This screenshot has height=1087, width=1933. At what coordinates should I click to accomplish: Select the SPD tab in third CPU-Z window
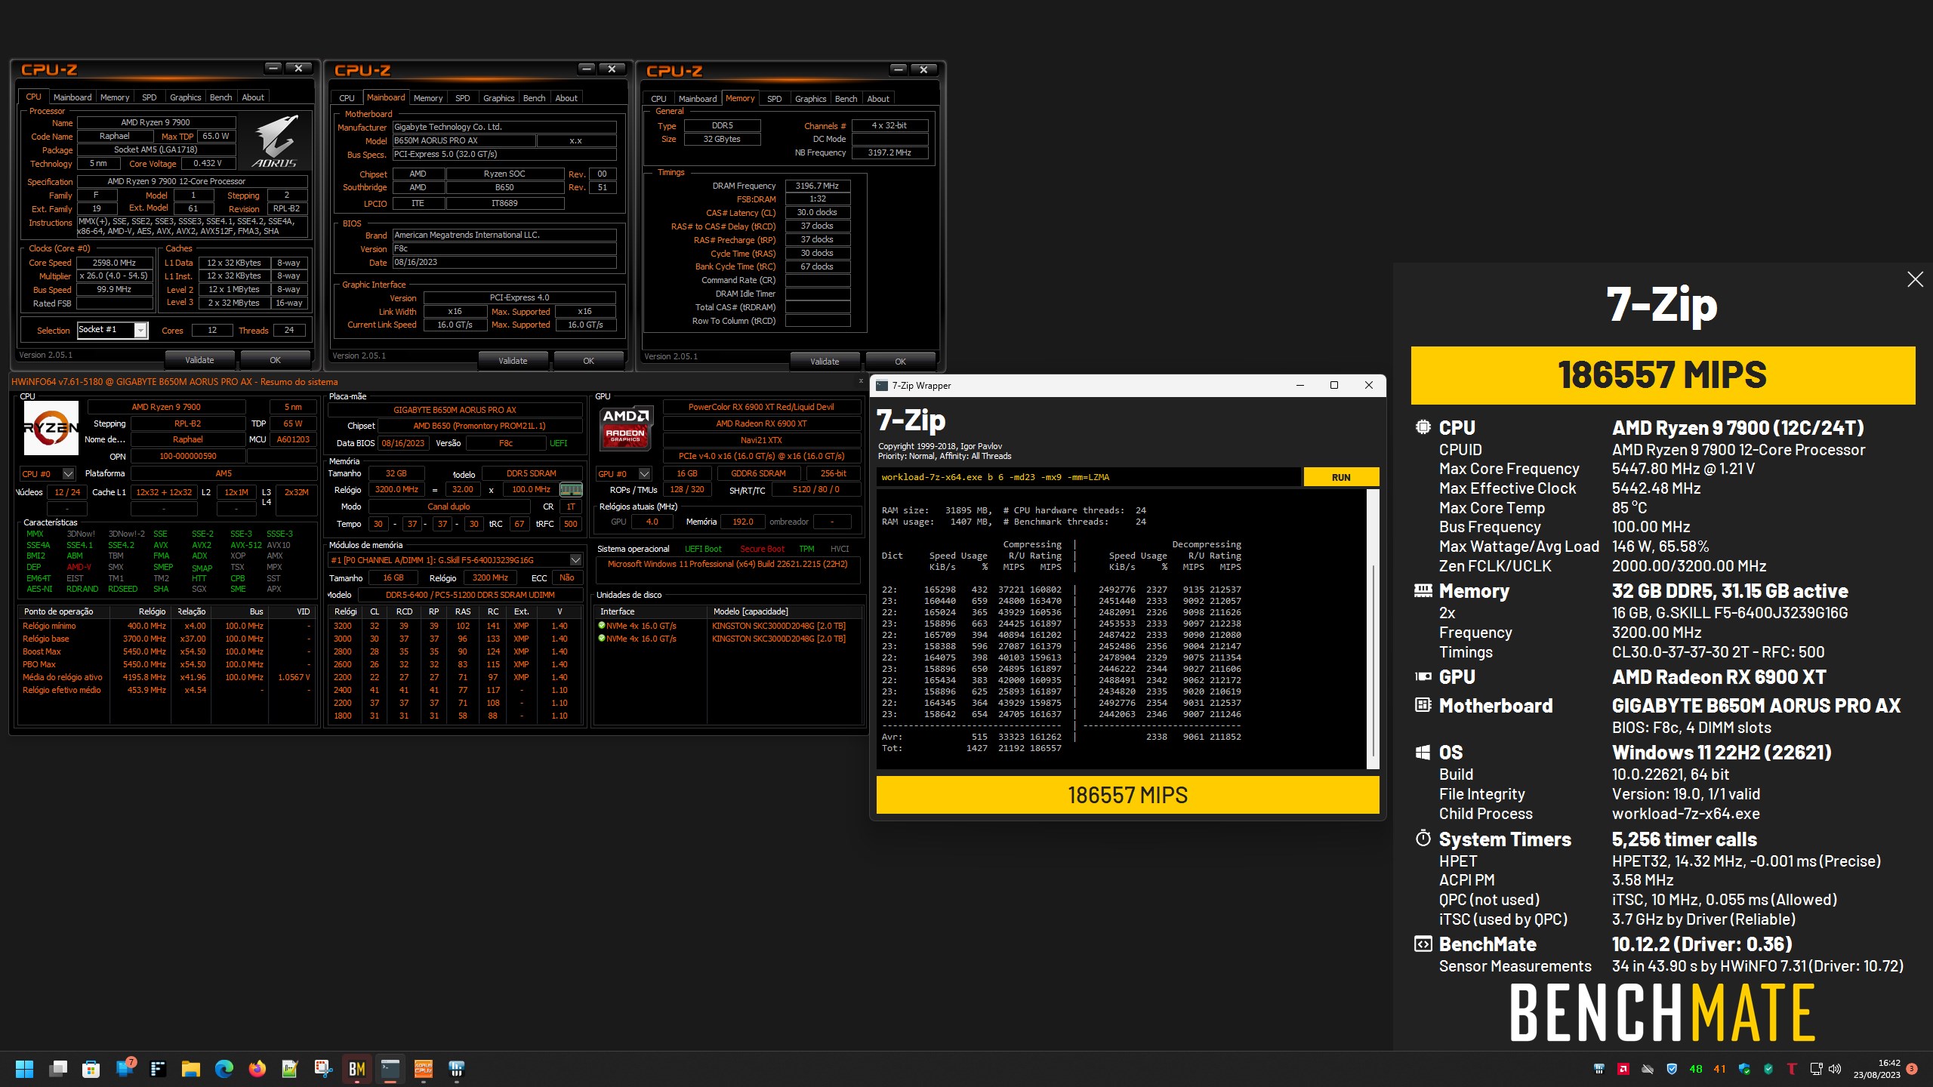point(775,99)
